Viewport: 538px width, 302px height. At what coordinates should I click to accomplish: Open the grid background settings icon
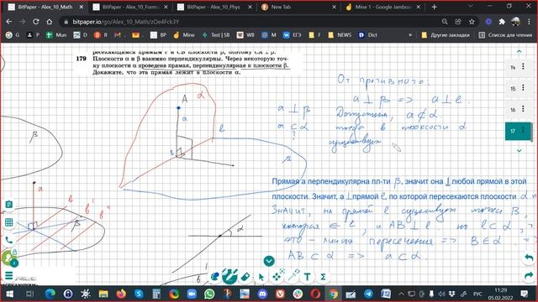click(9, 222)
